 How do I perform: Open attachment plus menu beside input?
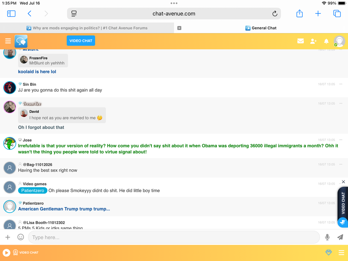(x=8, y=237)
